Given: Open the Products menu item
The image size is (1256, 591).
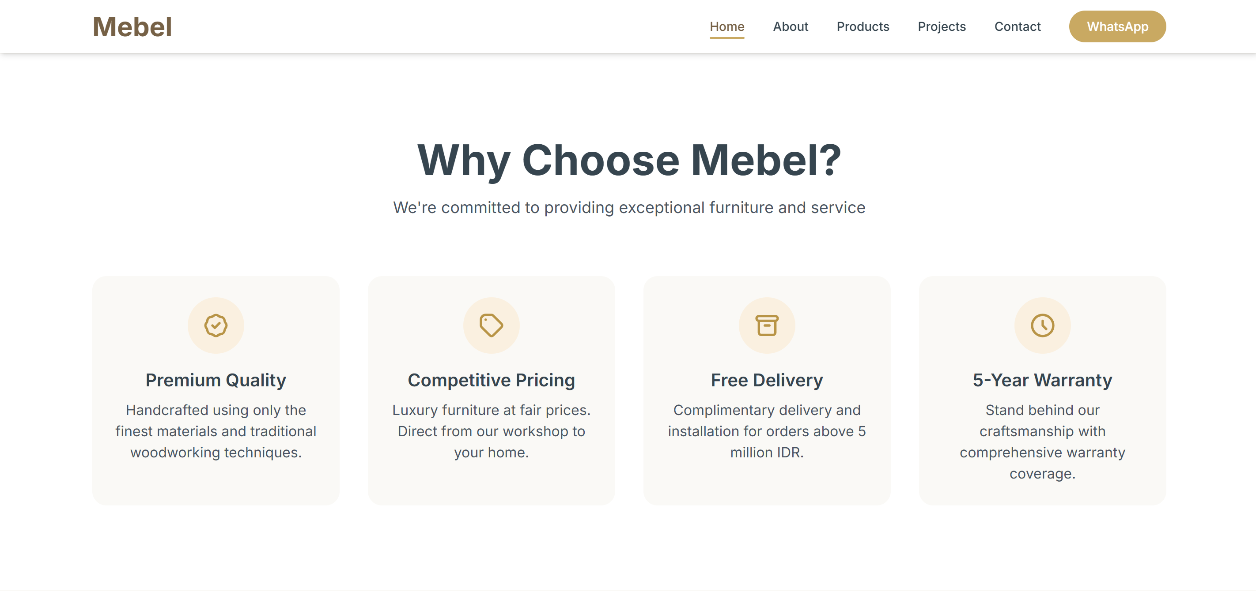Looking at the screenshot, I should coord(863,27).
